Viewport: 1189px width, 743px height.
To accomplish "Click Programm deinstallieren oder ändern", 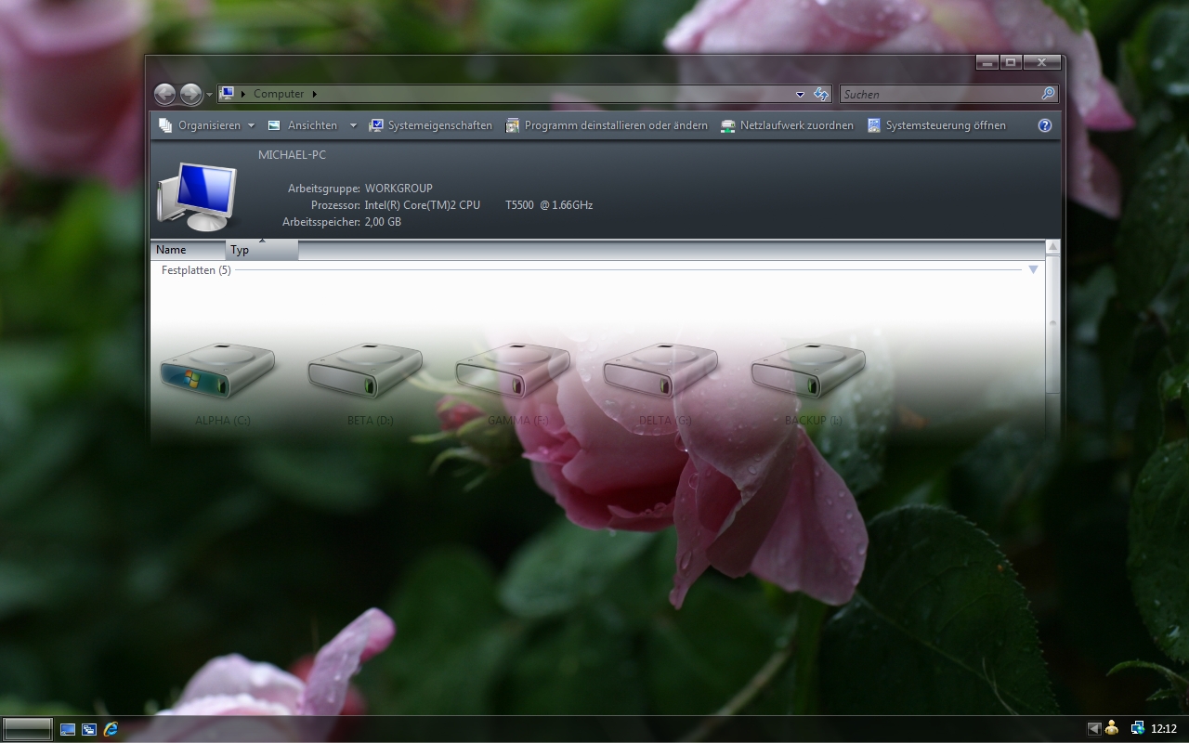I will click(607, 125).
